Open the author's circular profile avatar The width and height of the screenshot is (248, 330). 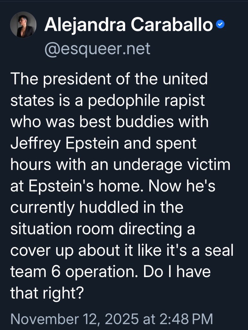[23, 25]
